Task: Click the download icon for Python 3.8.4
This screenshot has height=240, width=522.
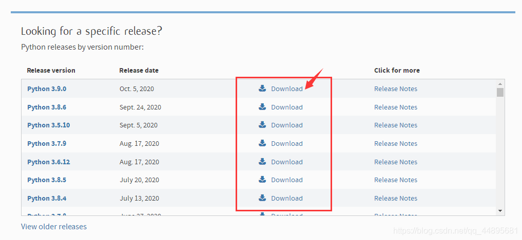Action: point(262,198)
